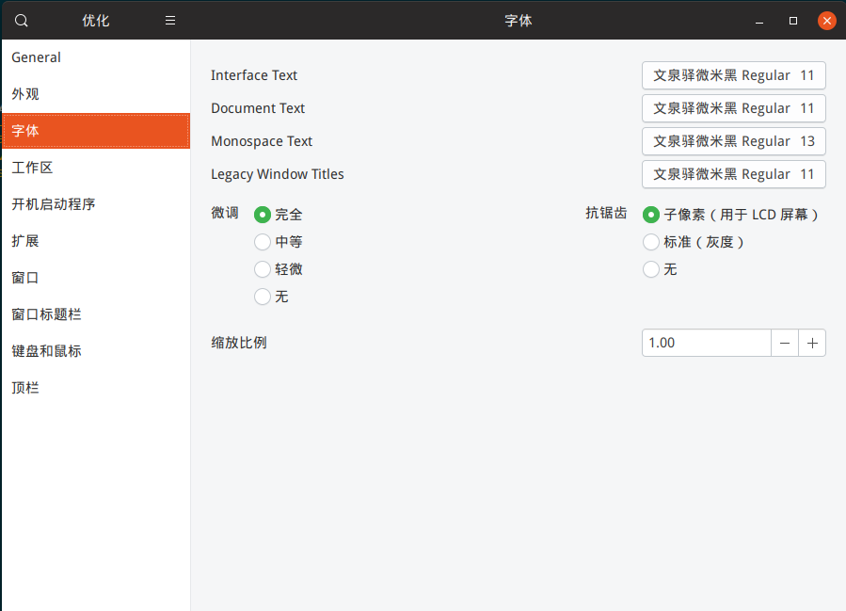Click the Monospace Text label

(262, 141)
